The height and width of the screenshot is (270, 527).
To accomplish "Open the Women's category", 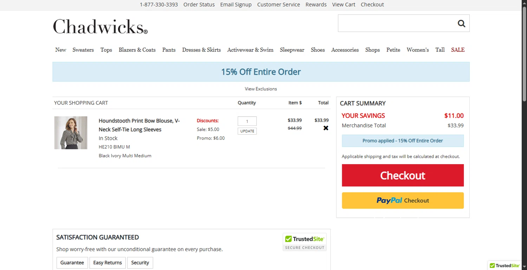I will pos(418,50).
